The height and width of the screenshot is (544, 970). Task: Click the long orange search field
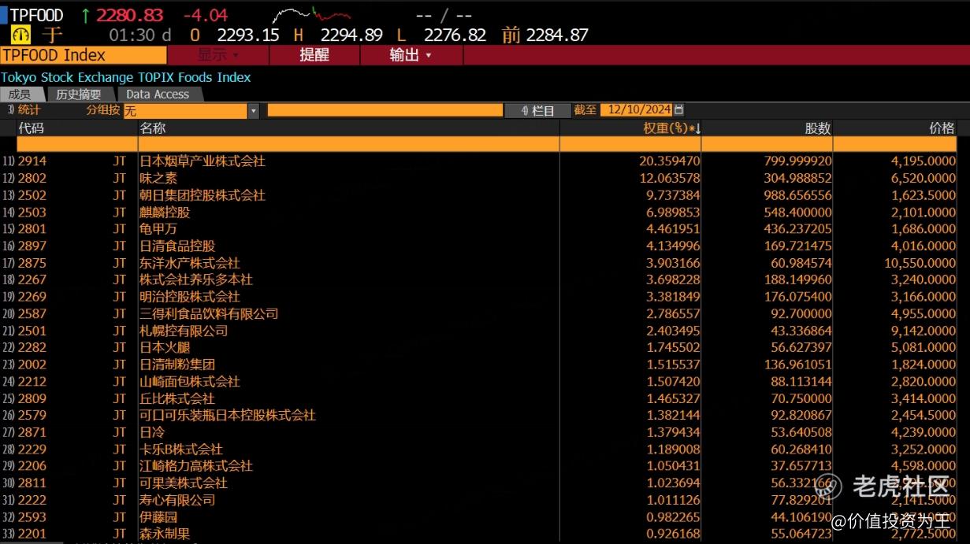click(385, 111)
